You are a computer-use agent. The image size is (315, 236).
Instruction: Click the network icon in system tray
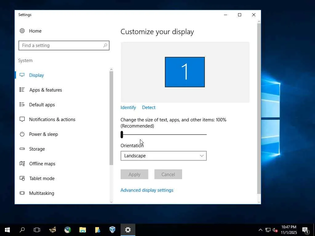point(268,230)
